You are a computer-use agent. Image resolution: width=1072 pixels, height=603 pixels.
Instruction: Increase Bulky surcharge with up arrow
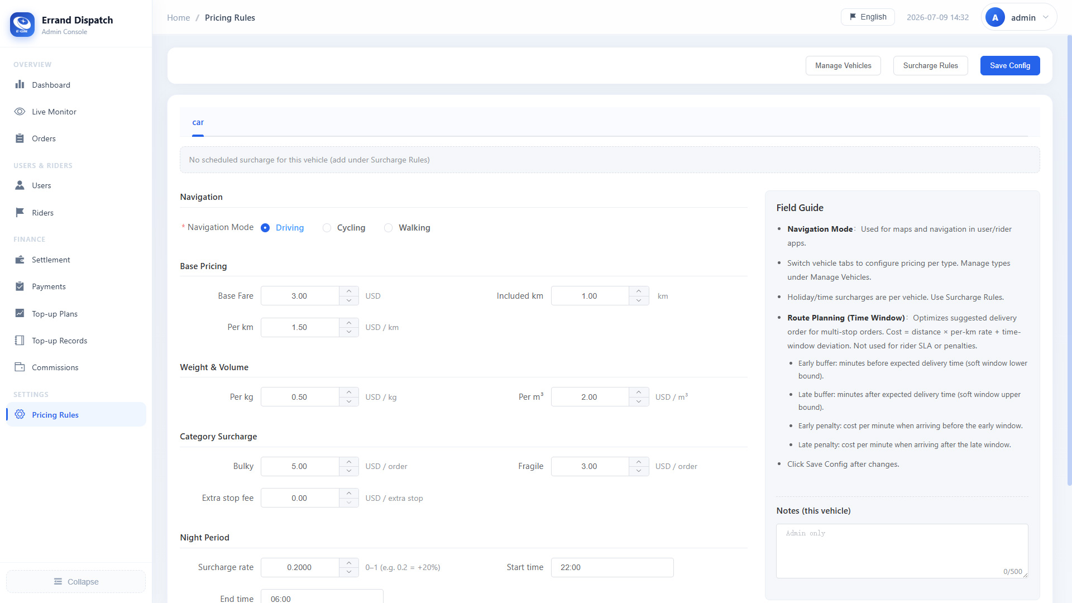tap(349, 462)
